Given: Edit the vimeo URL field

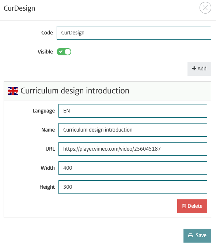Looking at the screenshot, I should pos(133,149).
